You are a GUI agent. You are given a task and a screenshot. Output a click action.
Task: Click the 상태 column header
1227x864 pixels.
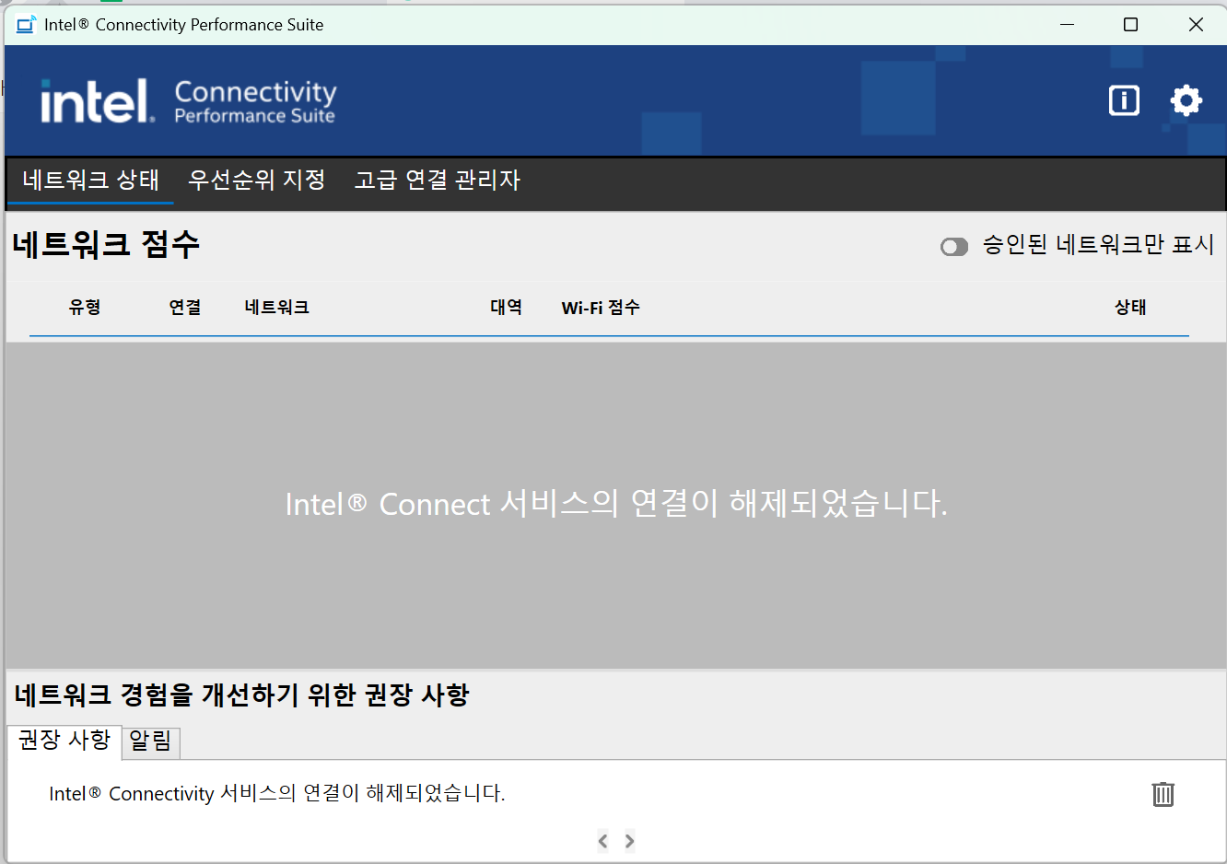click(x=1130, y=308)
